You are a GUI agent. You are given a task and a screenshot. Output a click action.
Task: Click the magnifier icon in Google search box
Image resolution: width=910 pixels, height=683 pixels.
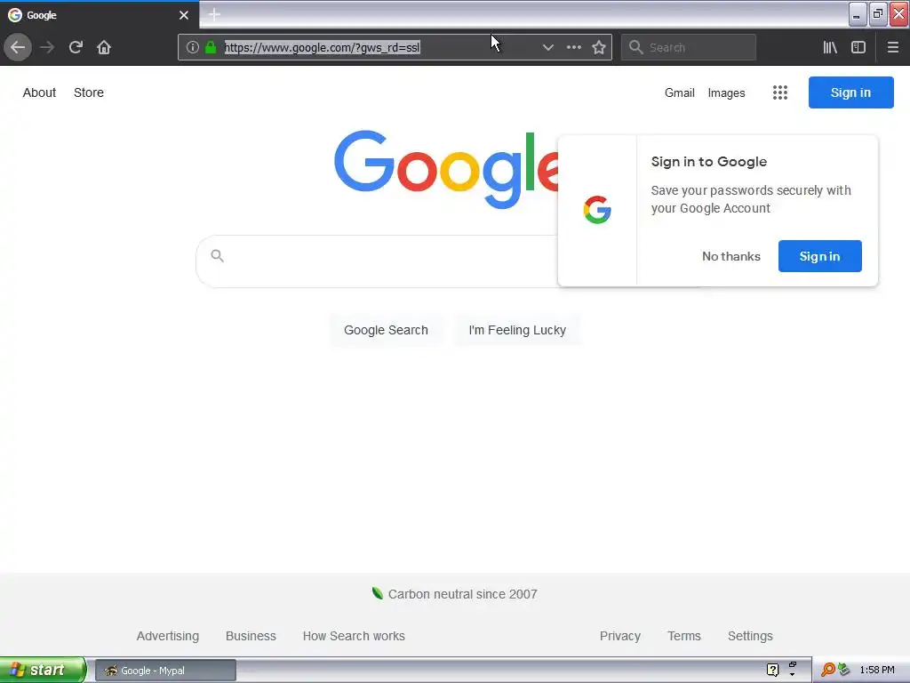(217, 255)
